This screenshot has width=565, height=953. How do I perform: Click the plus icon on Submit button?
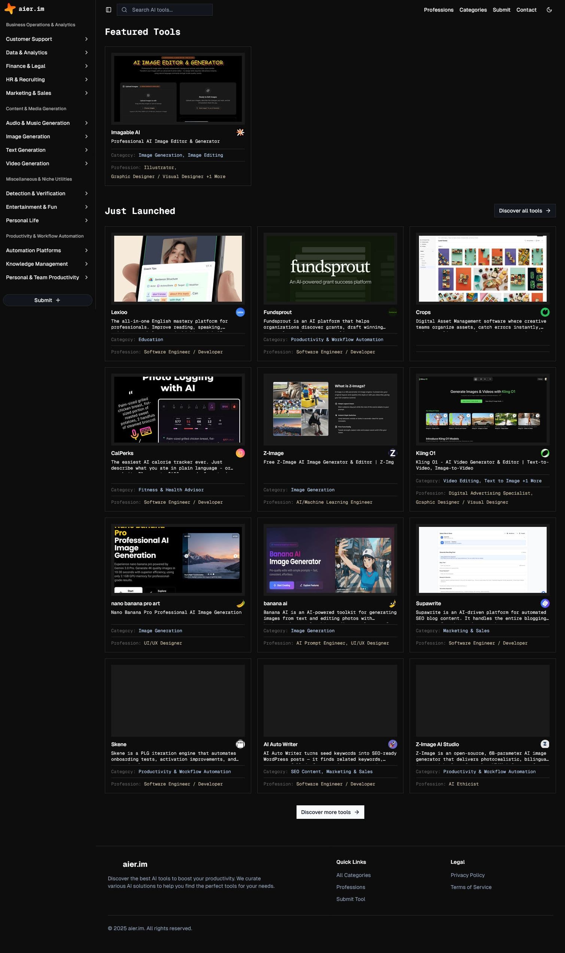(x=58, y=300)
